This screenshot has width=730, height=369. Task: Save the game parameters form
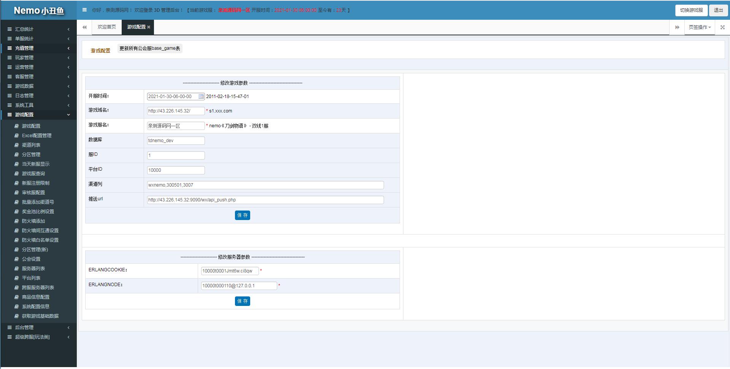pos(242,215)
